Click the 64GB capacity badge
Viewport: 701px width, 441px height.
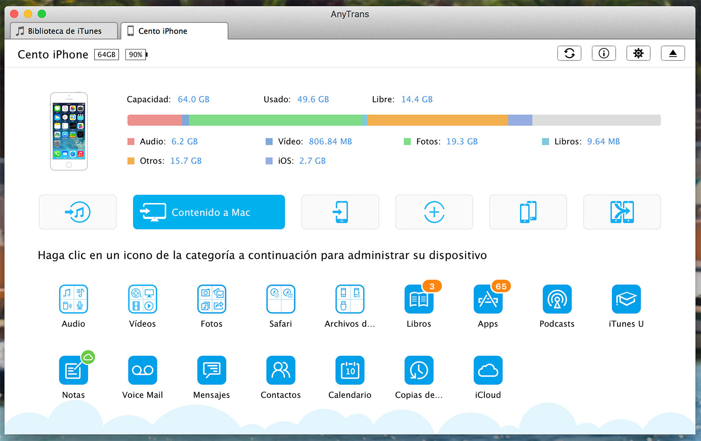(x=106, y=54)
